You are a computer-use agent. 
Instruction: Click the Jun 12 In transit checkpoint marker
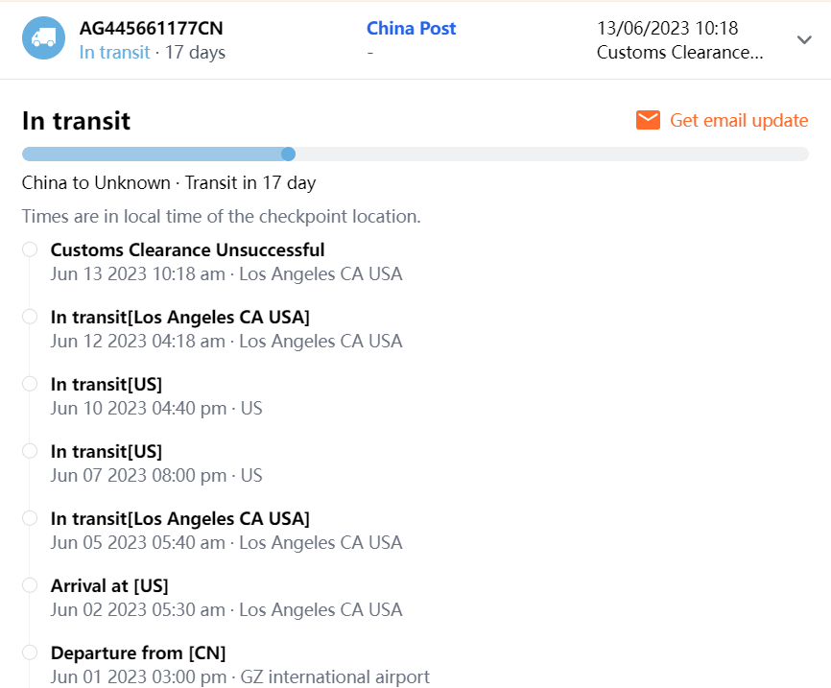[x=30, y=317]
